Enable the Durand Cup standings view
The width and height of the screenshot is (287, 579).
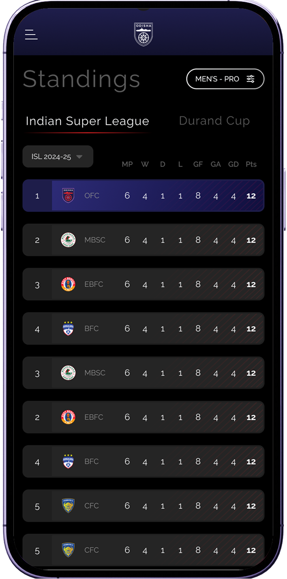214,121
